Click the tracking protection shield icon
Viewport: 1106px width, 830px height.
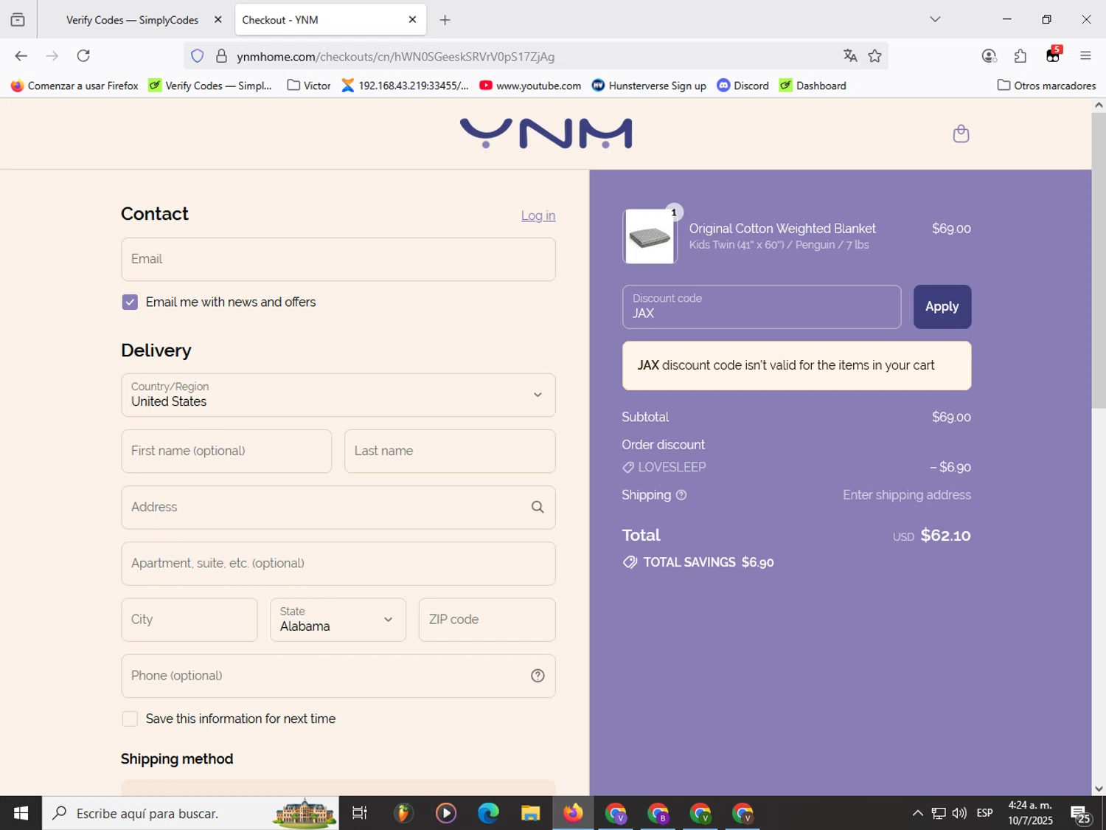click(198, 56)
